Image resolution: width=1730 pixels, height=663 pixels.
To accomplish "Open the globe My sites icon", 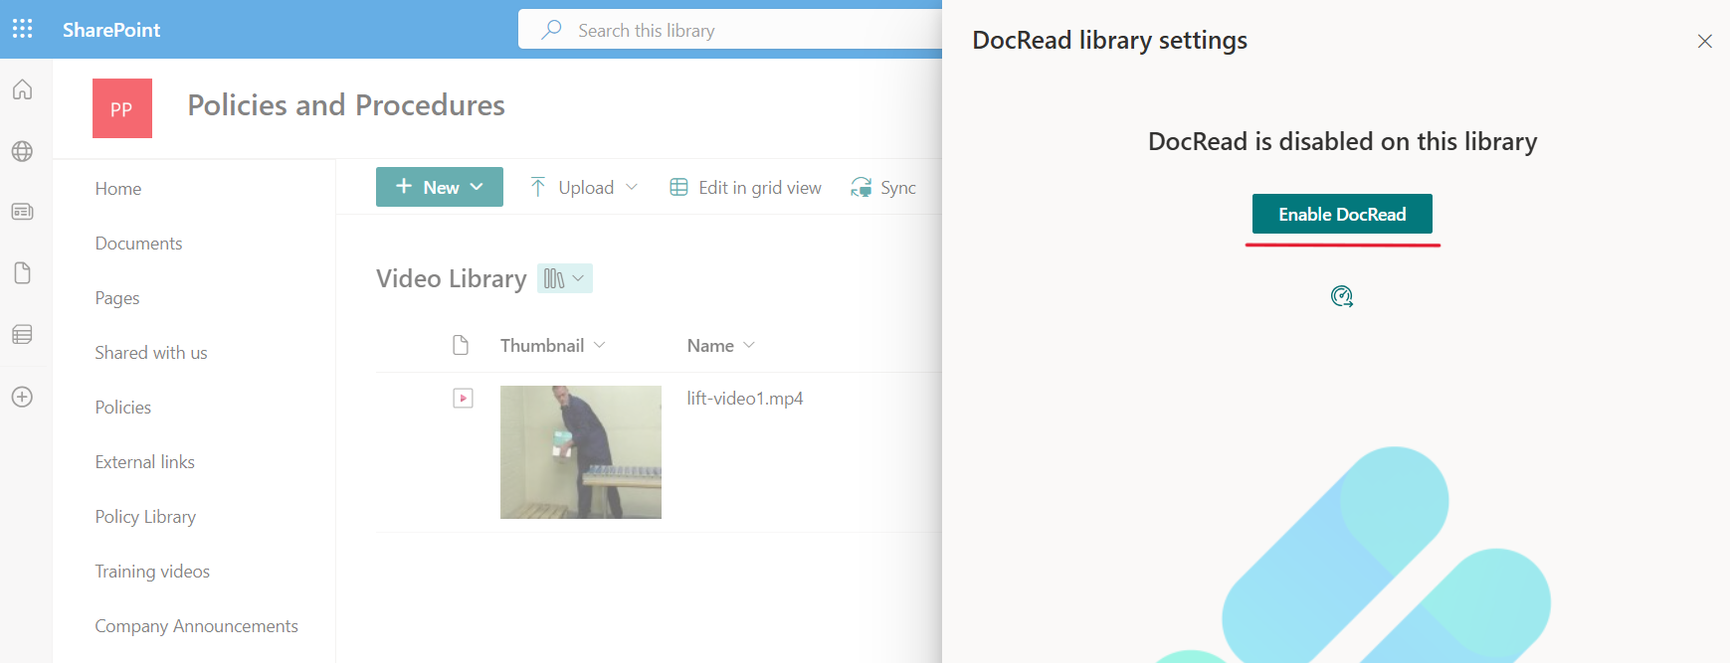I will (x=23, y=151).
